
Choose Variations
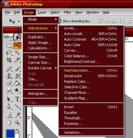pos(91,132)
